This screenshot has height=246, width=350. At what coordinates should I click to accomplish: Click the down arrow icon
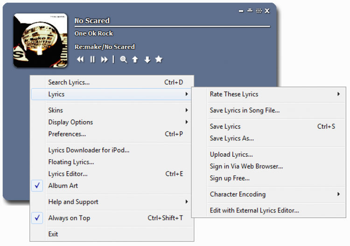[x=147, y=59]
